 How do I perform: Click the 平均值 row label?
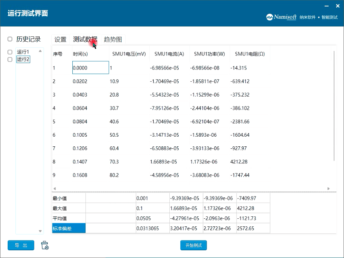pos(69,218)
